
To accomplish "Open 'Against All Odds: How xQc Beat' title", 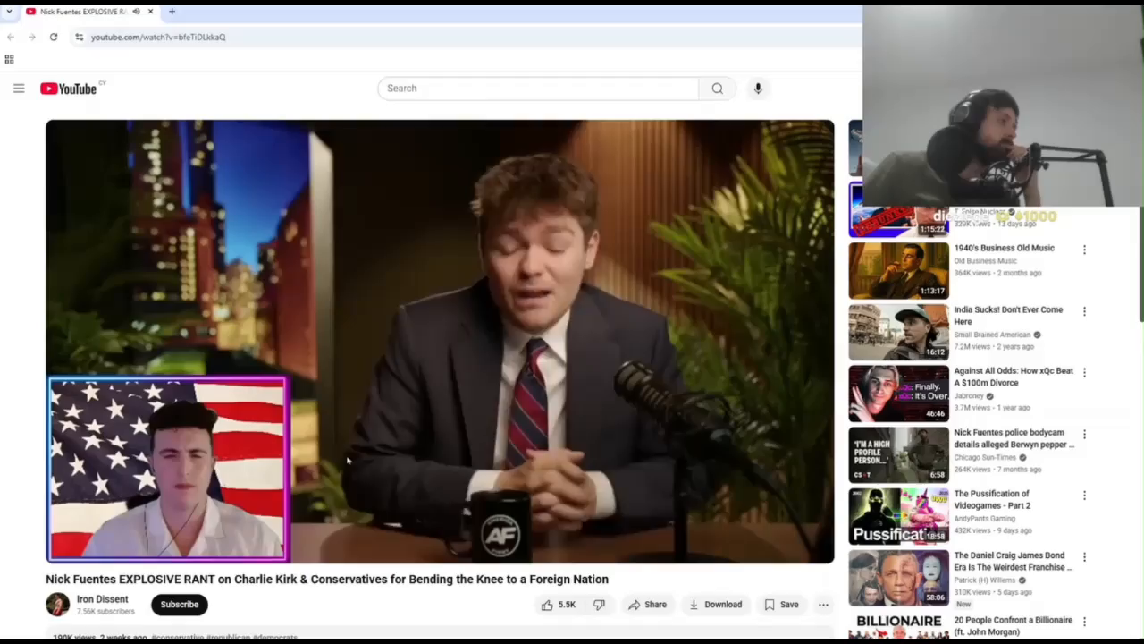I will pyautogui.click(x=1014, y=377).
